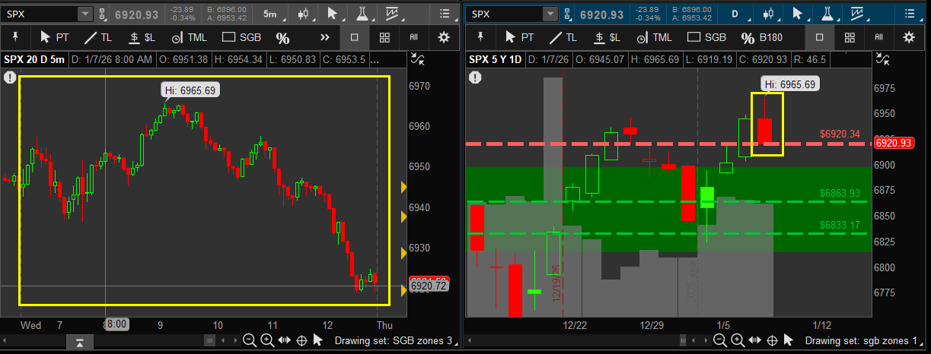Open the D timeframe menu in right chart
The image size is (931, 354).
735,14
